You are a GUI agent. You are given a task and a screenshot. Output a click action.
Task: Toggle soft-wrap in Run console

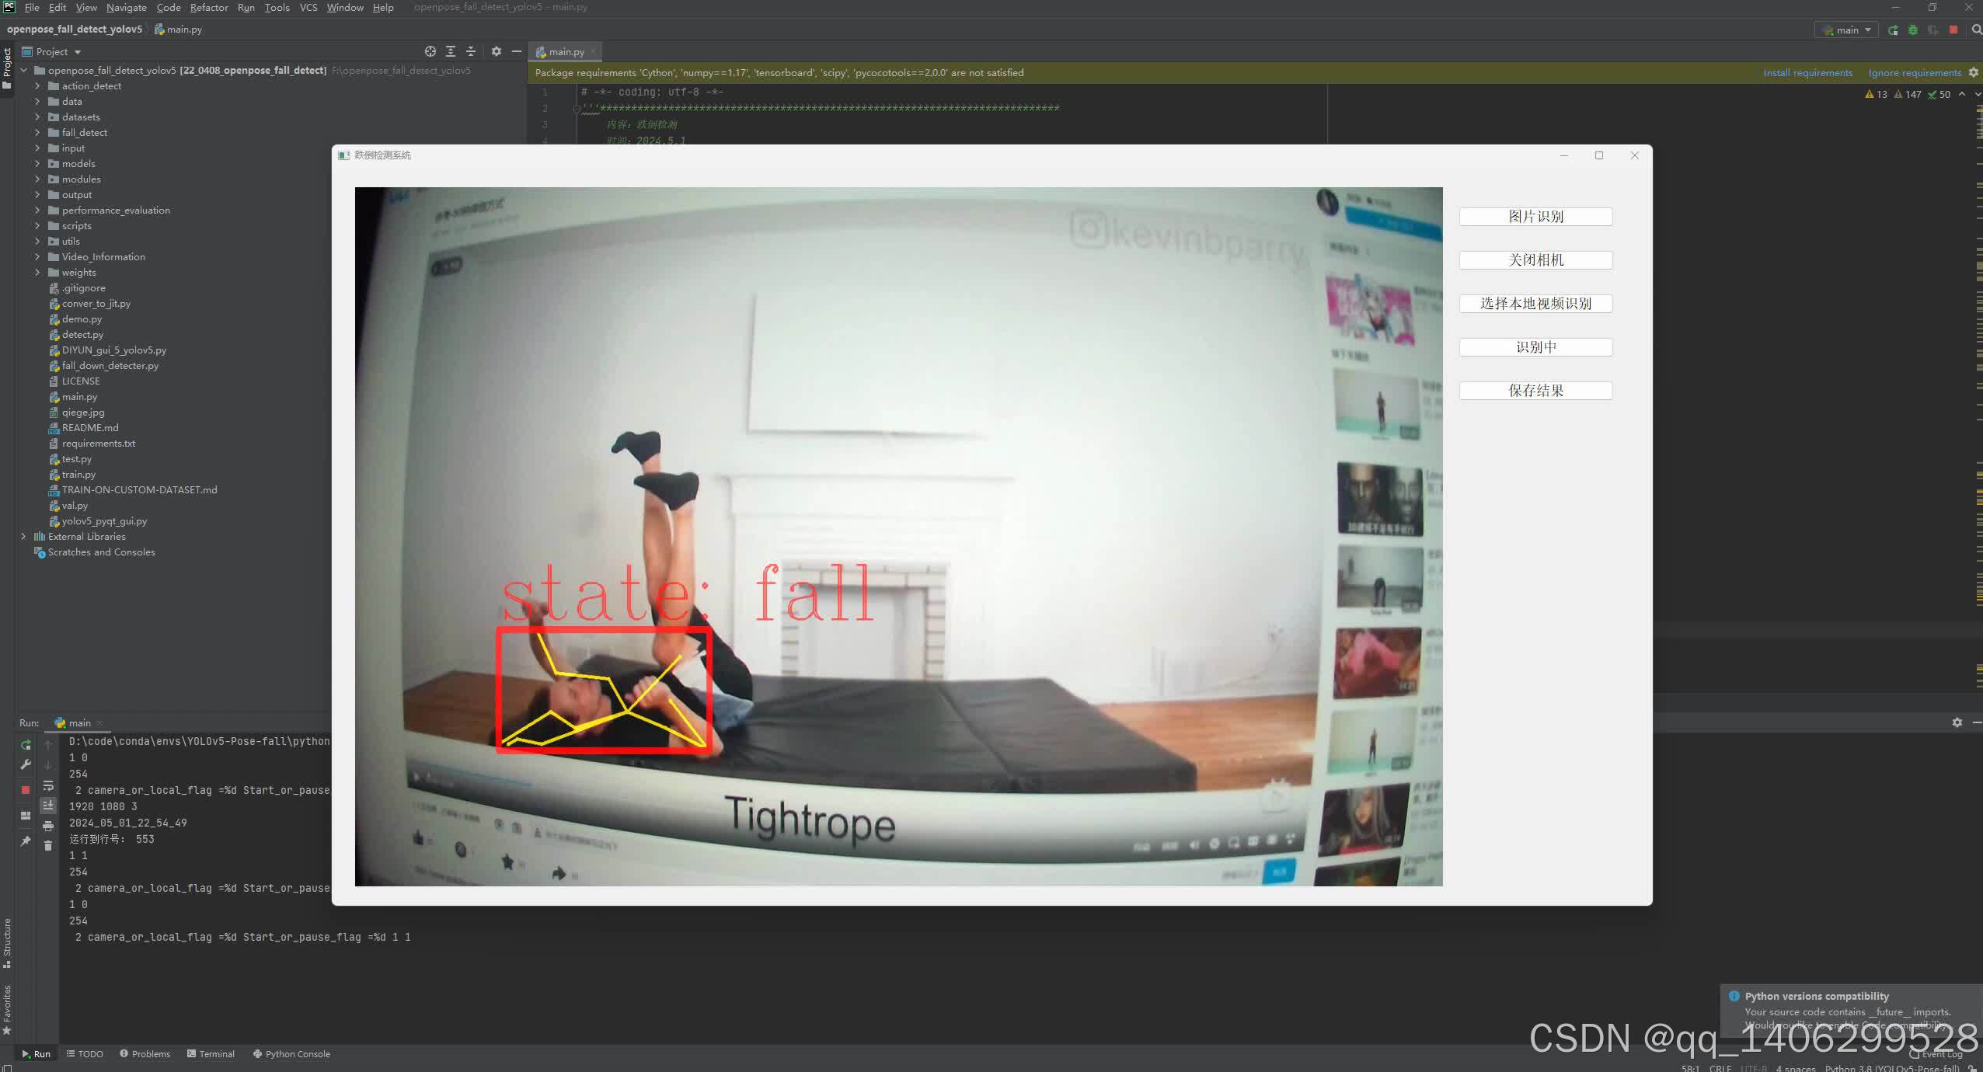pos(48,785)
